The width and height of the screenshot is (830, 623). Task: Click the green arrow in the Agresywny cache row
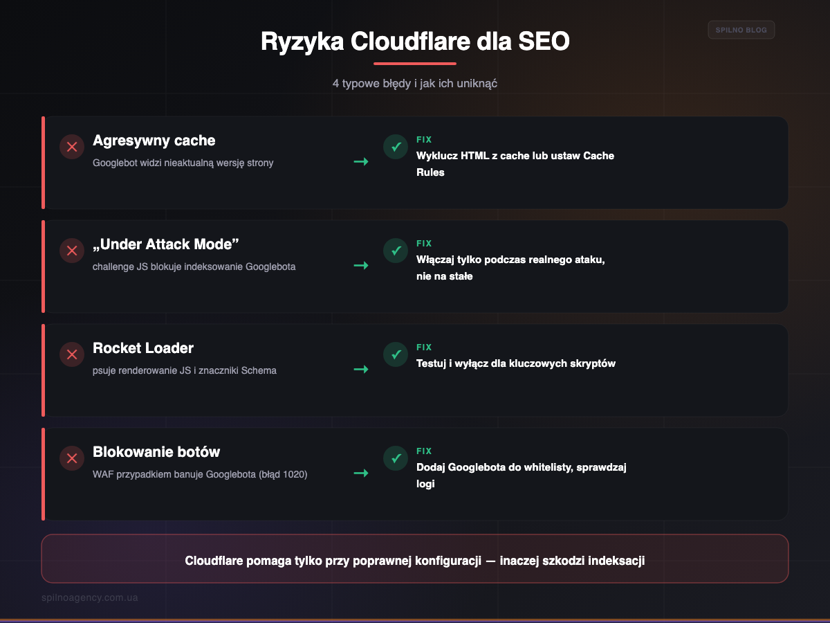point(361,161)
